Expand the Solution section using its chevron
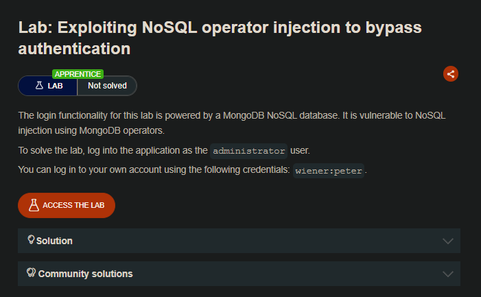481x297 pixels. pyautogui.click(x=448, y=241)
